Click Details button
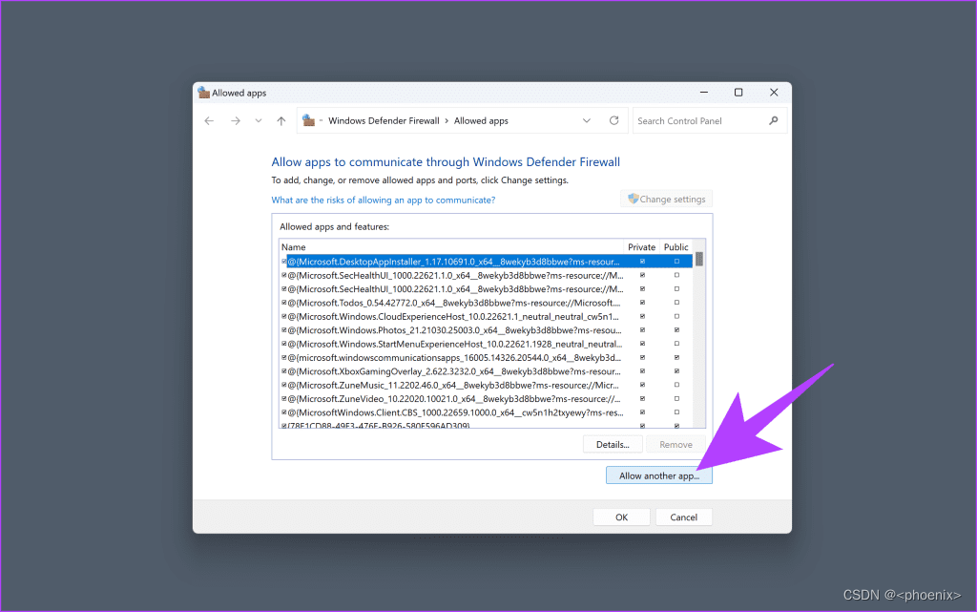 coord(613,444)
